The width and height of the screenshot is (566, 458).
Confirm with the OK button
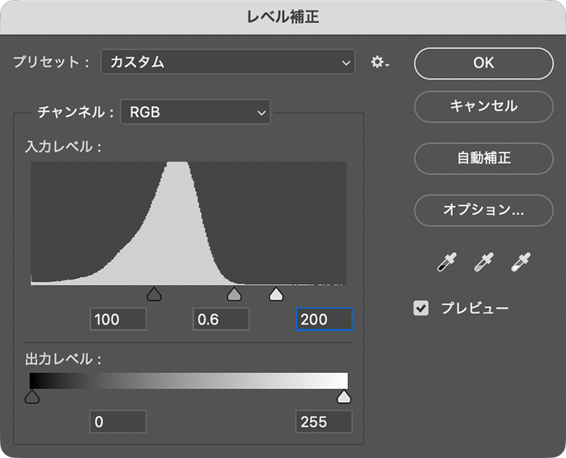point(483,64)
